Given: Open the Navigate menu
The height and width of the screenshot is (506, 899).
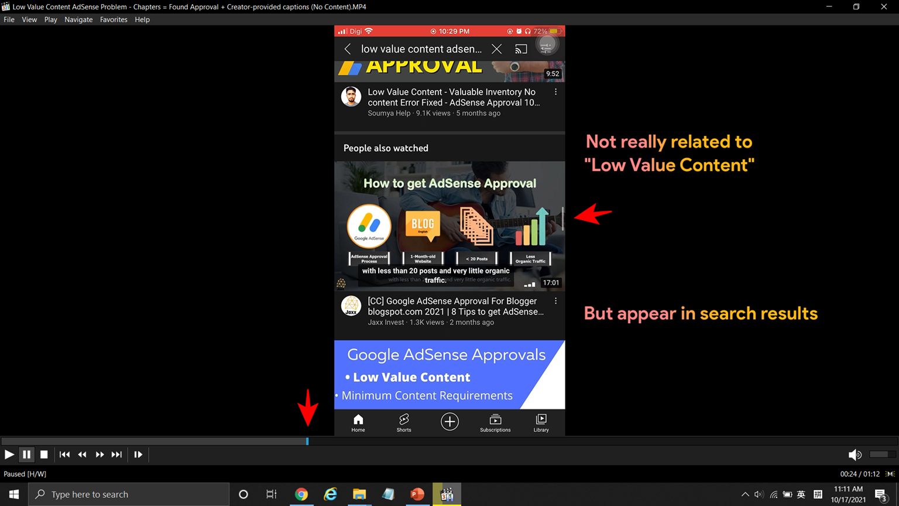Looking at the screenshot, I should (x=78, y=19).
